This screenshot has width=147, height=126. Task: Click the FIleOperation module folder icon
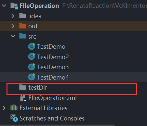pos(14,6)
